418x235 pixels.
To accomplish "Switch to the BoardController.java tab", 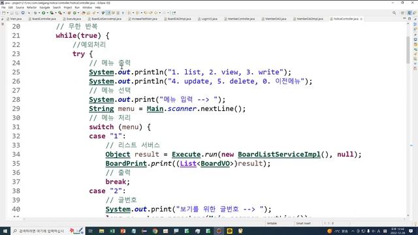I will 42,19.
